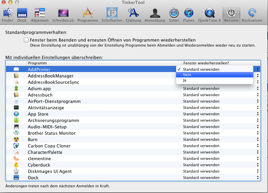Image resolution: width=268 pixels, height=193 pixels.
Task: Open the Anmeldung pane
Action: click(x=155, y=15)
